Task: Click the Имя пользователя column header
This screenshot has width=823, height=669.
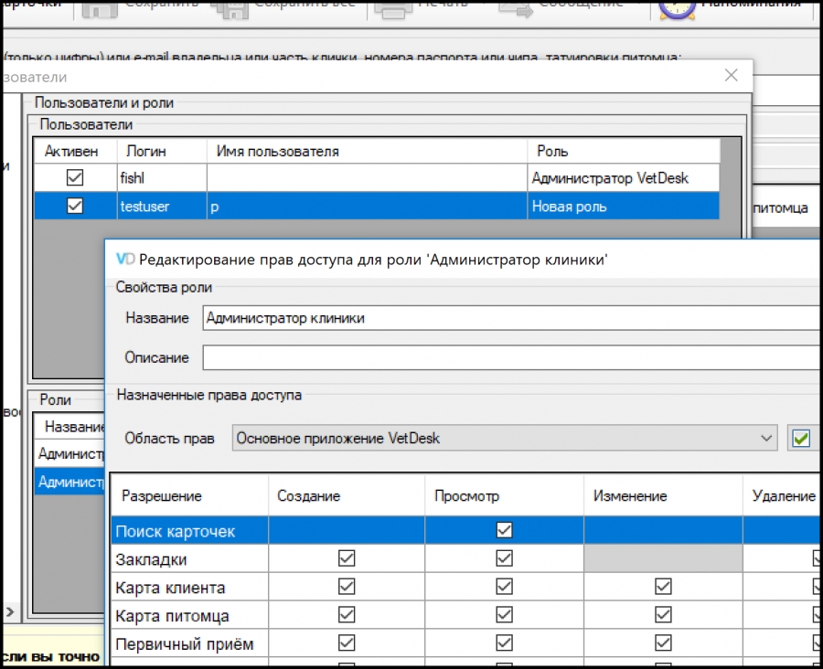Action: tap(368, 151)
